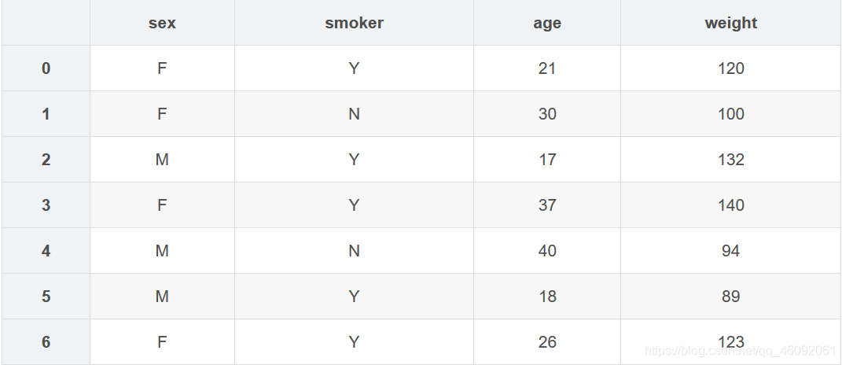842x365 pixels.
Task: Click the age column header
Action: (x=547, y=23)
